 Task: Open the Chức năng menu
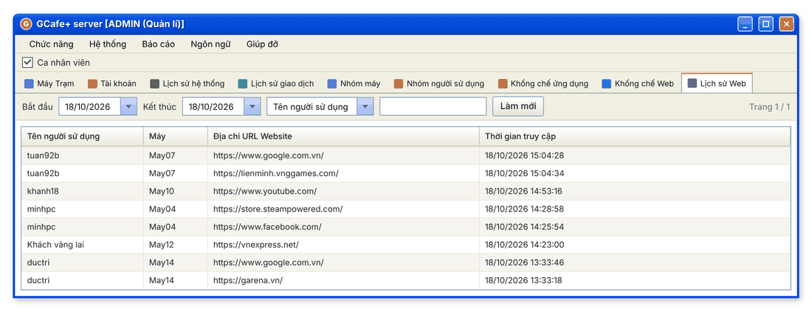click(x=51, y=44)
